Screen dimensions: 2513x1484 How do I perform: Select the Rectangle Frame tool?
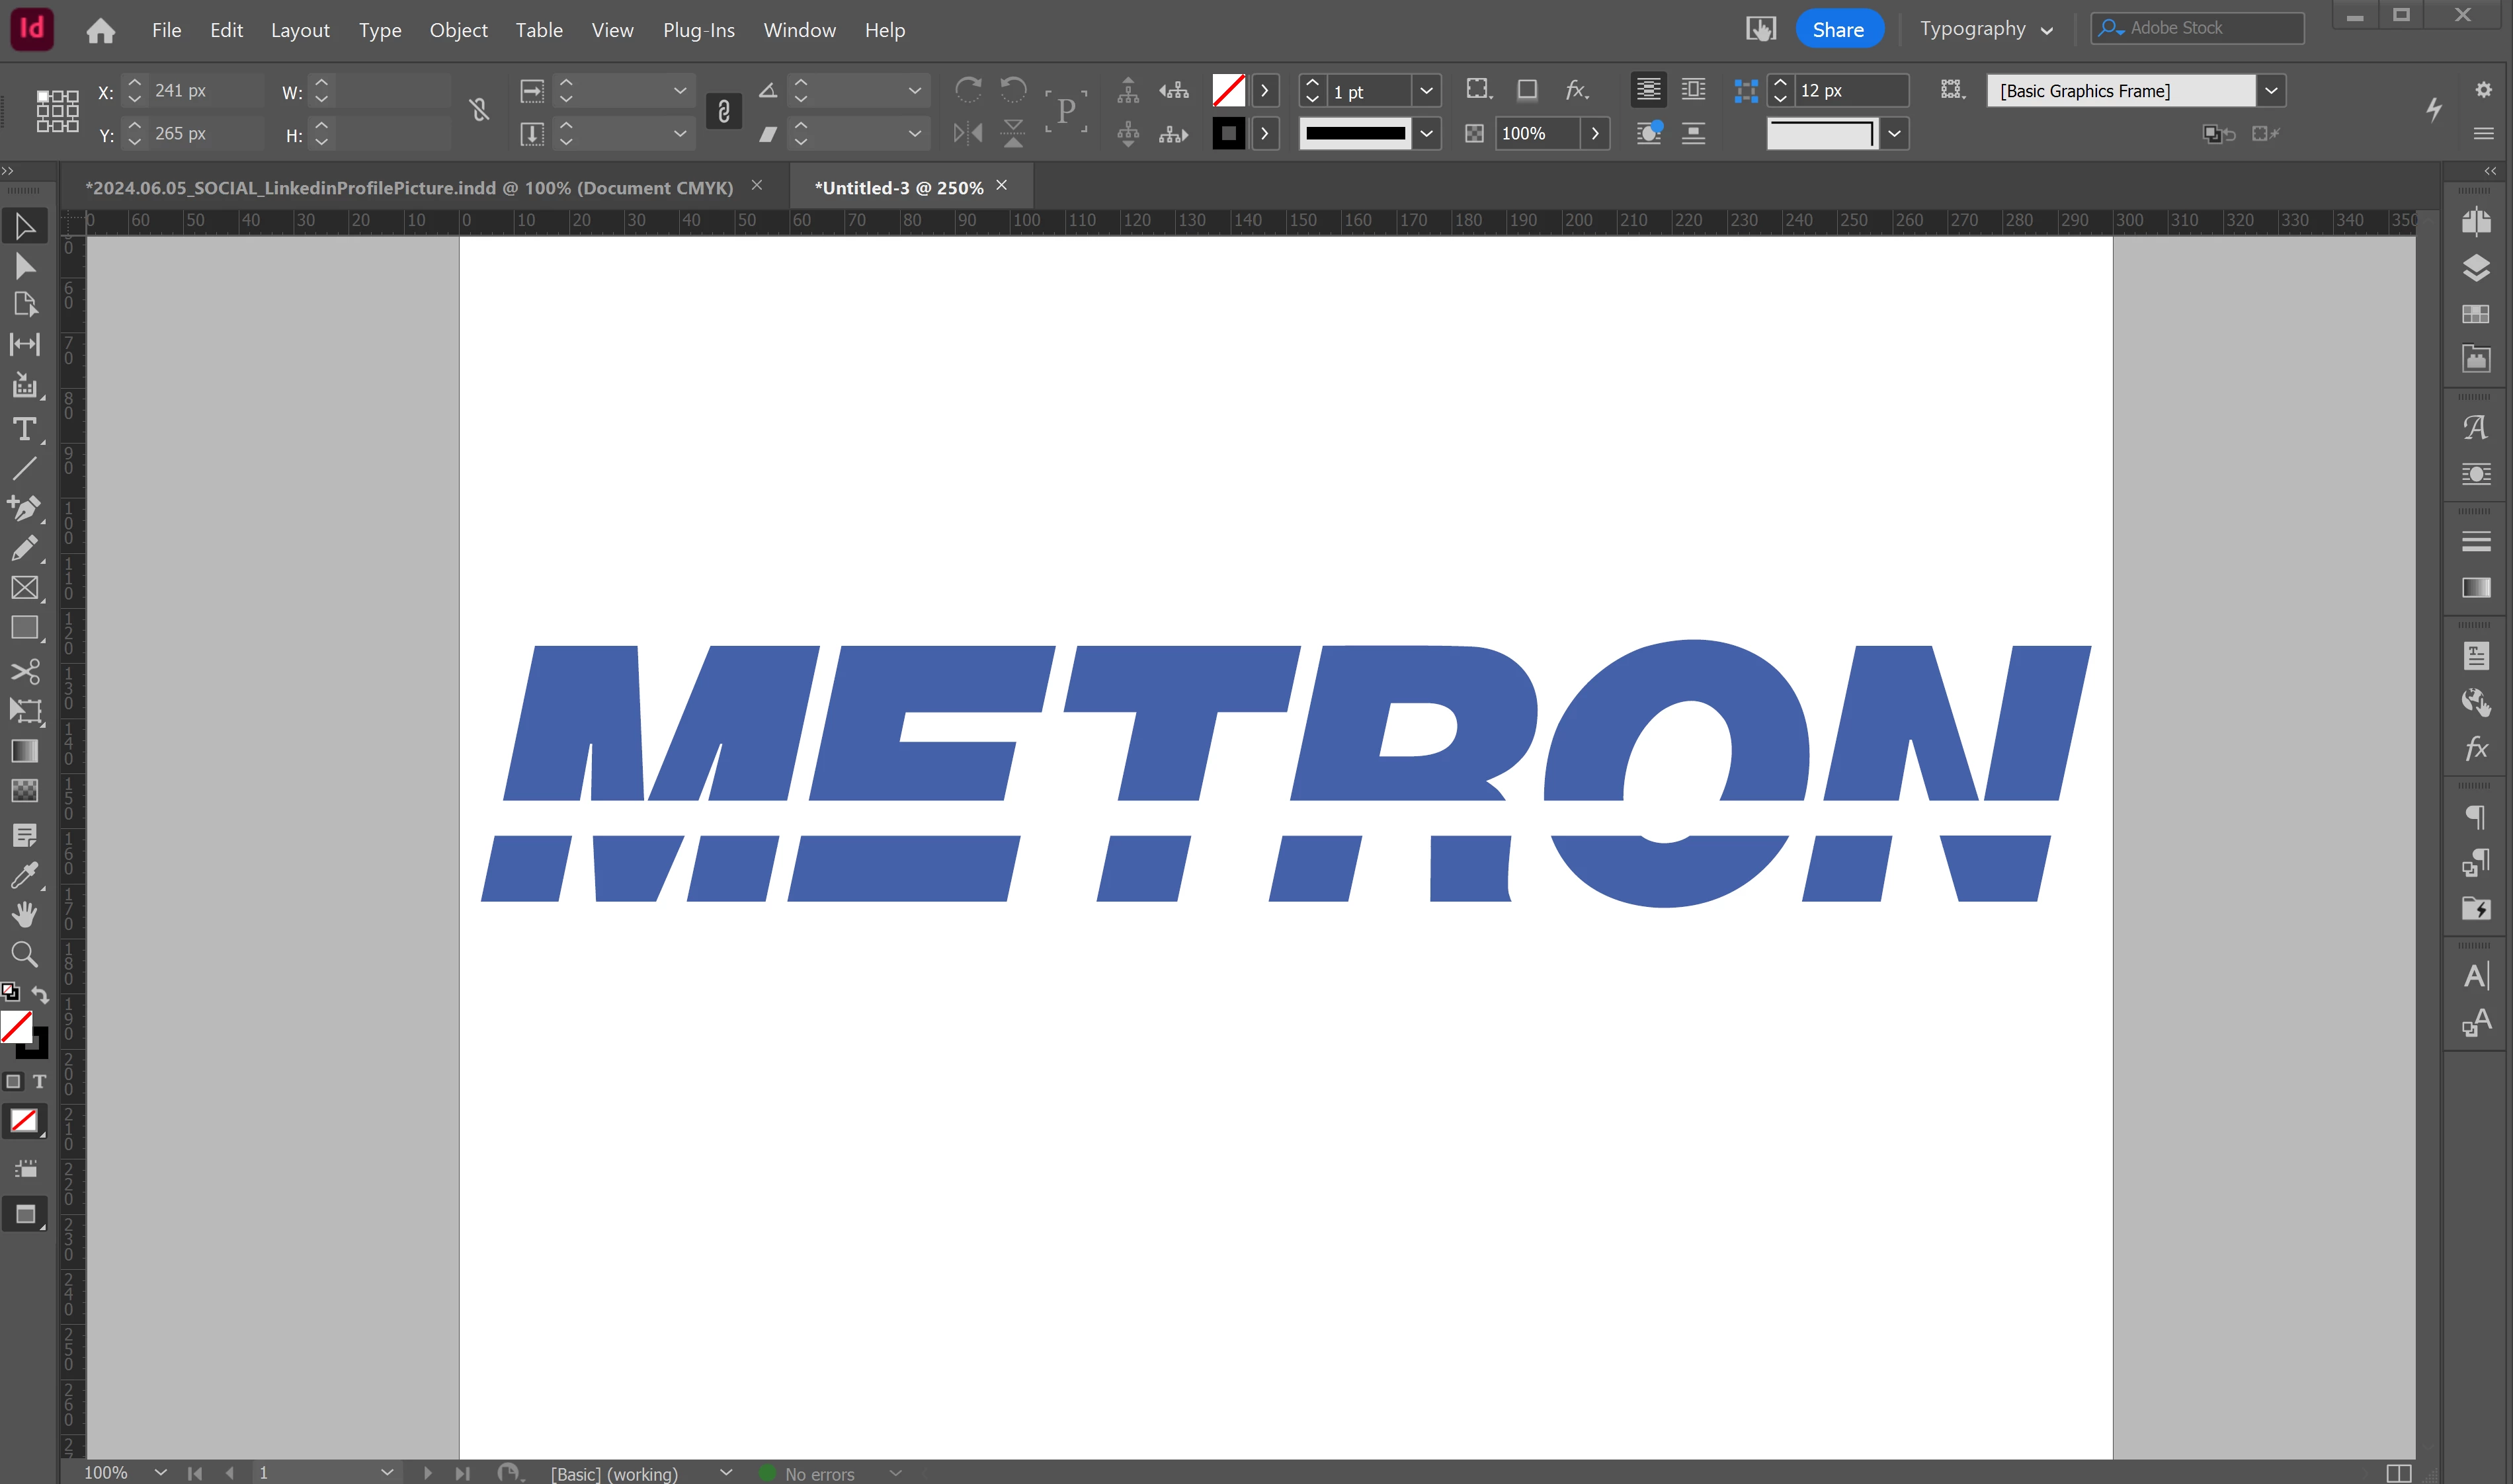point(24,588)
